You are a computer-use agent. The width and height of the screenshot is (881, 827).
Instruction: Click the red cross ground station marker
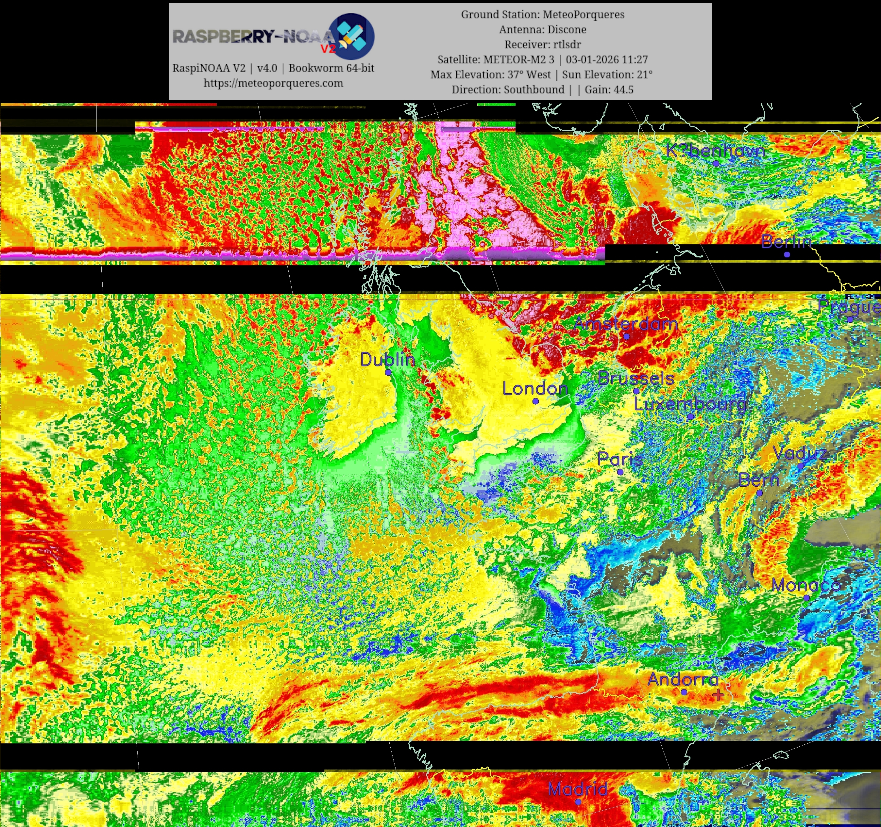(718, 695)
